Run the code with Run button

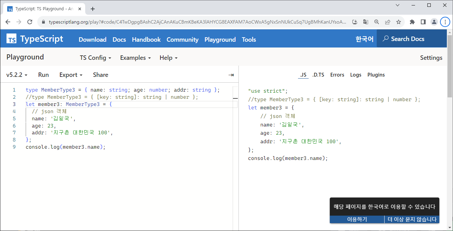coord(43,75)
